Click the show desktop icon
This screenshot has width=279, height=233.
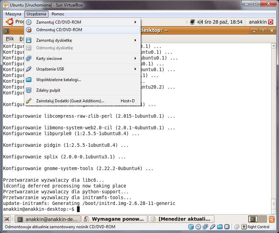pyautogui.click(x=7, y=219)
